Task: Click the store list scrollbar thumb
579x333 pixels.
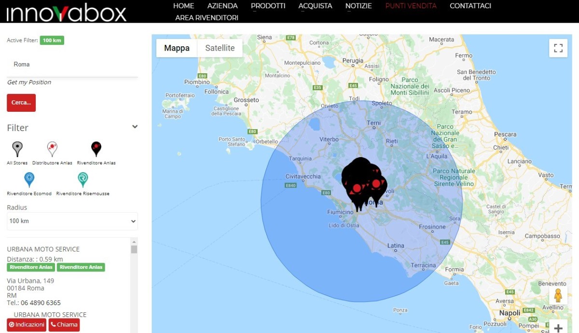Action: [x=134, y=249]
